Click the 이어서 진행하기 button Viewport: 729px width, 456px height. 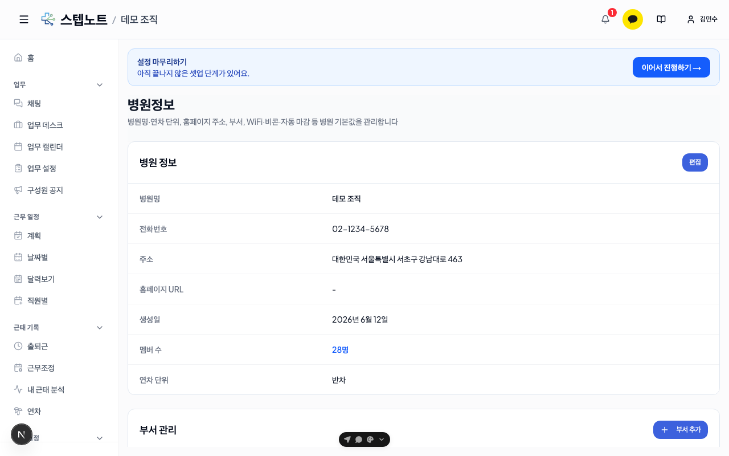pos(671,67)
